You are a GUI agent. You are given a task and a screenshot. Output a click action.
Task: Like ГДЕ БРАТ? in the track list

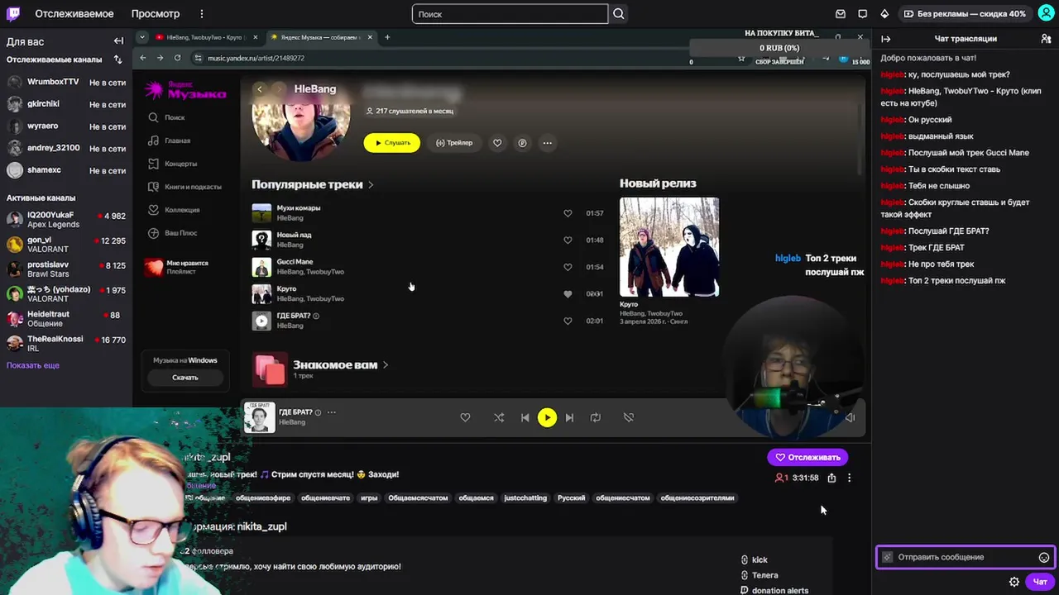568,321
